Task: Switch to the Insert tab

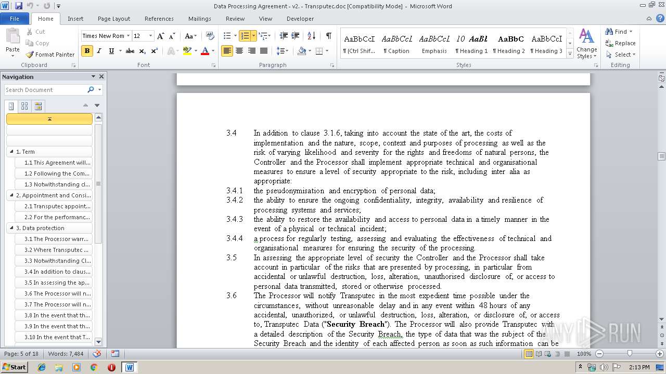Action: tap(75, 19)
